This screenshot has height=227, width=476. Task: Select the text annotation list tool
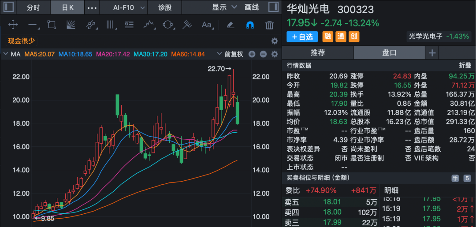pyautogui.click(x=129, y=25)
